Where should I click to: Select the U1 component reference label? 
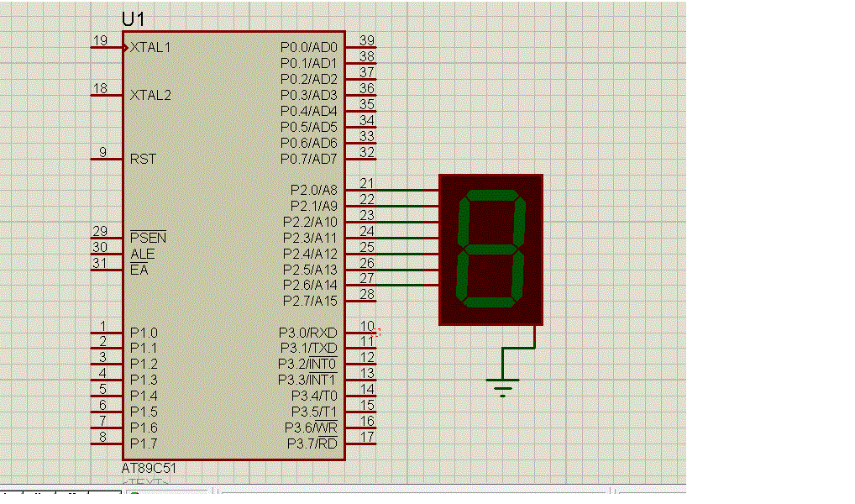pos(134,19)
